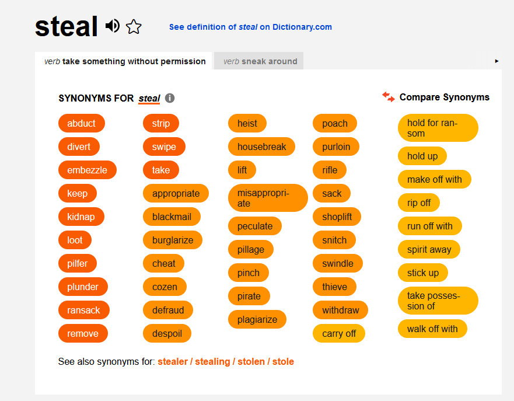Viewport: 514px width, 401px height.
Task: Choose the 'misappropriate' synonym
Action: coord(268,198)
